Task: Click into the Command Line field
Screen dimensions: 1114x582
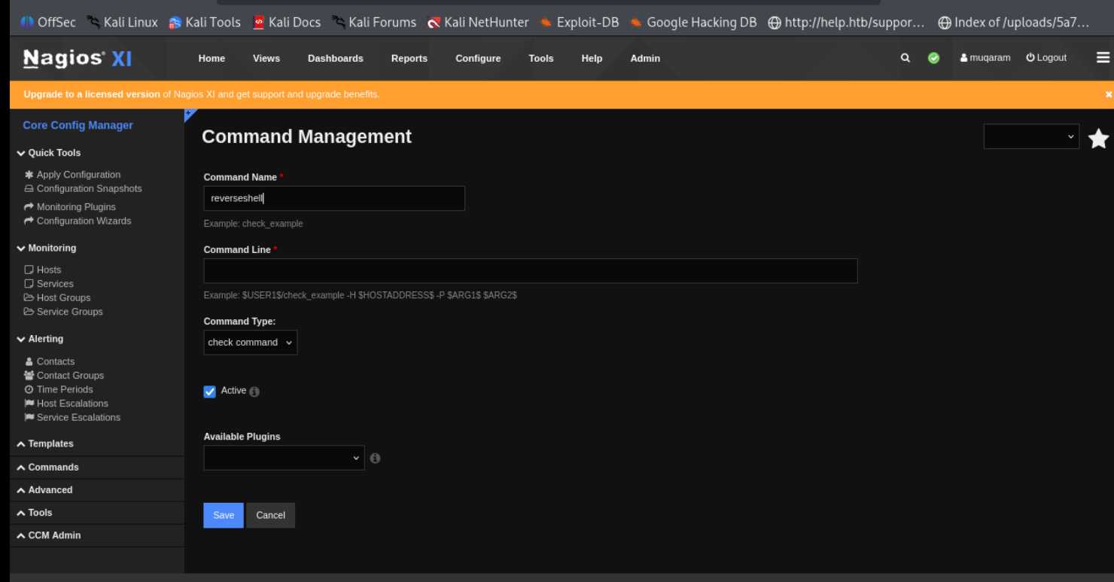Action: 530,271
